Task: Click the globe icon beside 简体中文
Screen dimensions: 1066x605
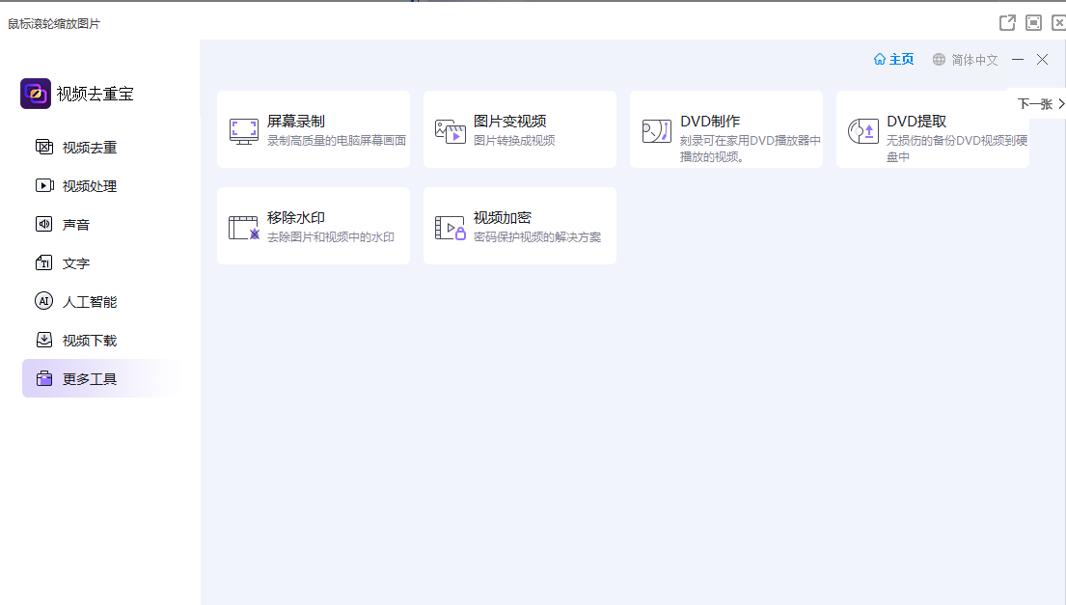Action: (x=939, y=60)
